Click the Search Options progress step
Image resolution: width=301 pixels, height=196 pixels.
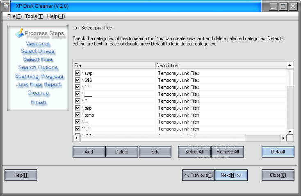click(38, 67)
